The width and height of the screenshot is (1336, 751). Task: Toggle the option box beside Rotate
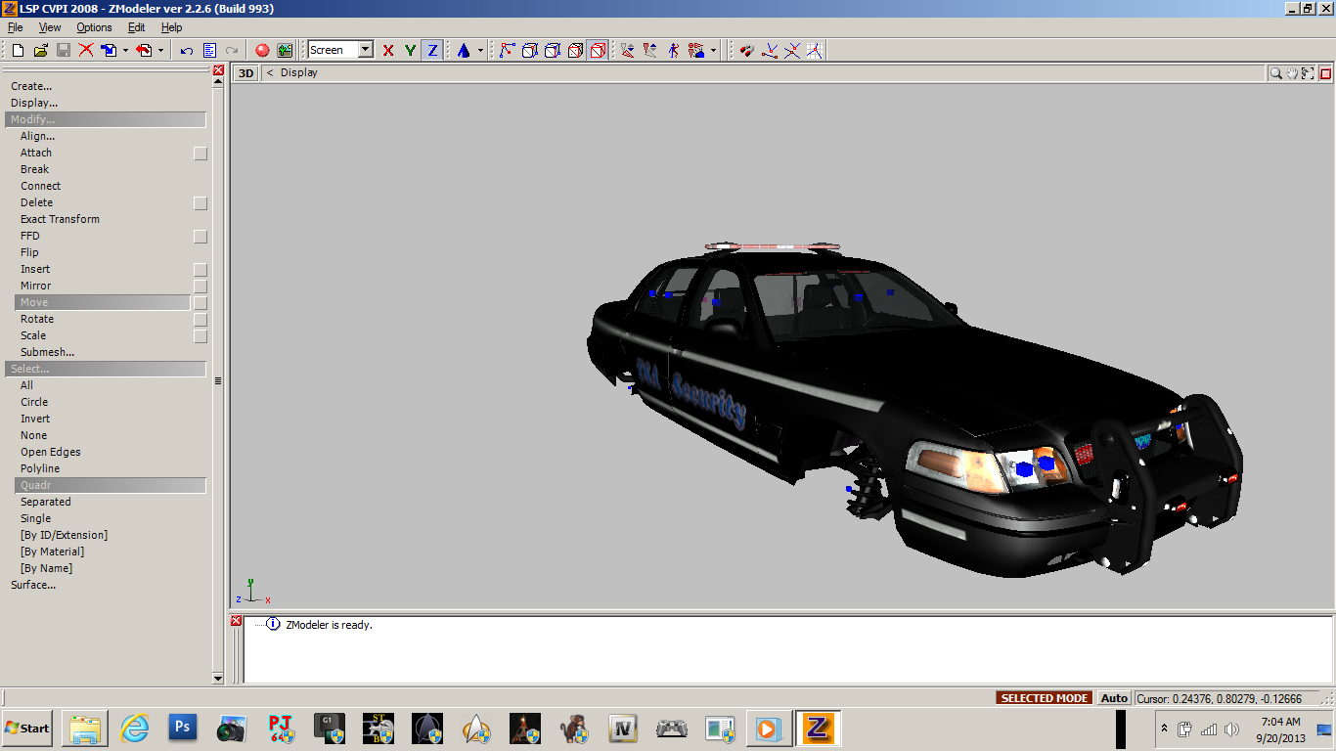pos(200,320)
